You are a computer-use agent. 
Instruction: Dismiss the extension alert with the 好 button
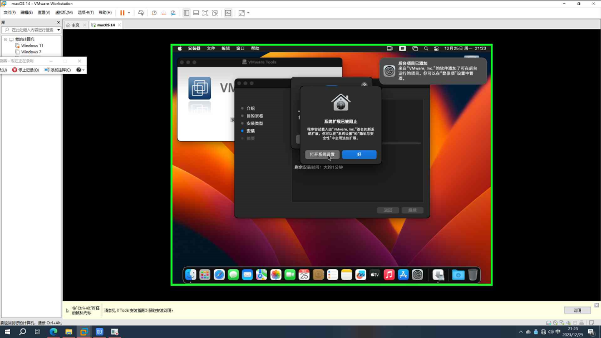coord(359,154)
